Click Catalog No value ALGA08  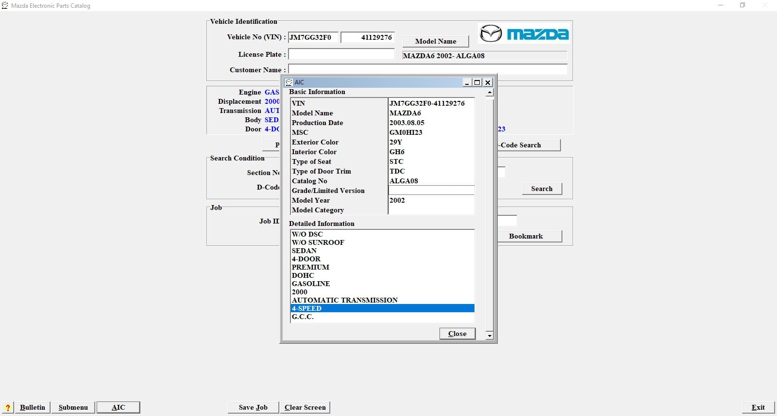[x=431, y=181]
